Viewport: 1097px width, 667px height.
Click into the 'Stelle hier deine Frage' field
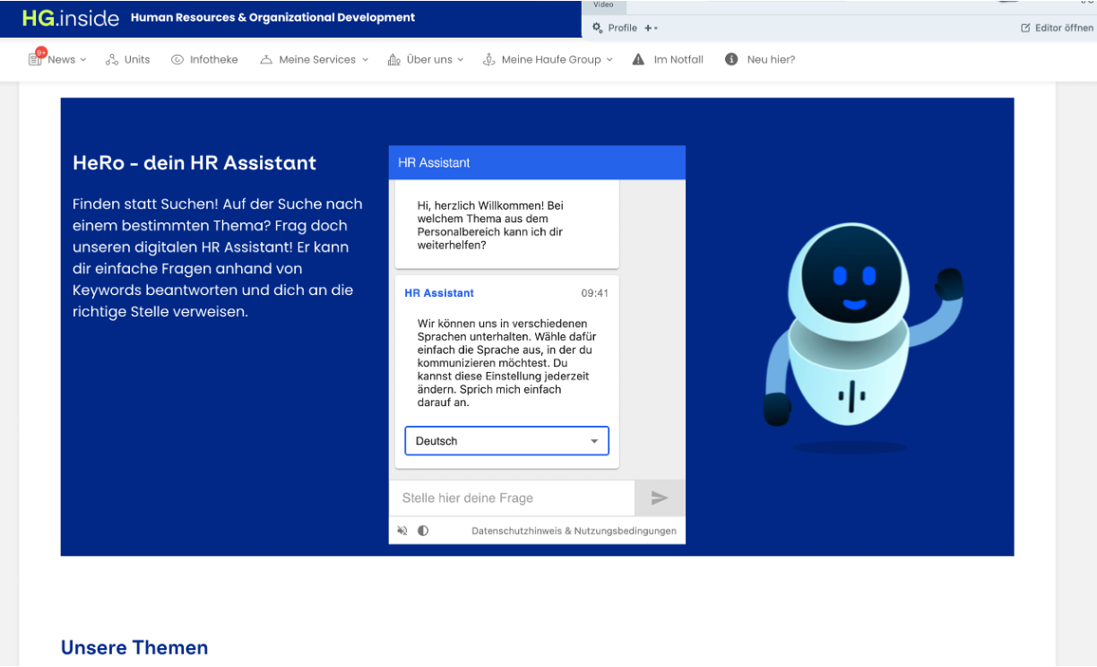click(x=512, y=498)
